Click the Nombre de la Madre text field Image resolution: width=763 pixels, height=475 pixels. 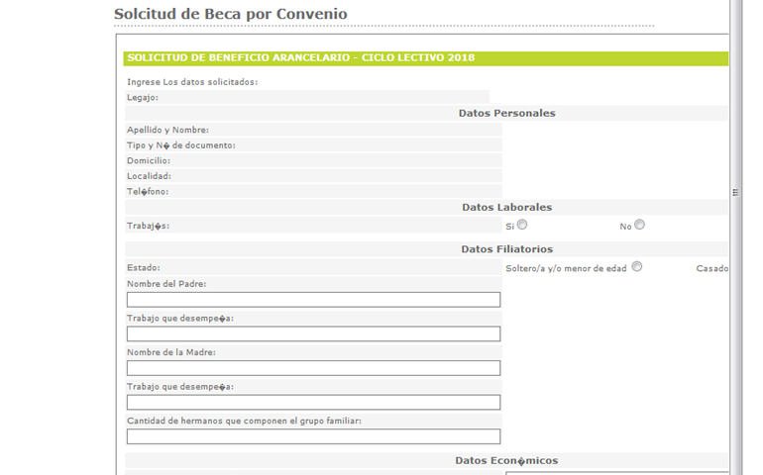click(313, 368)
